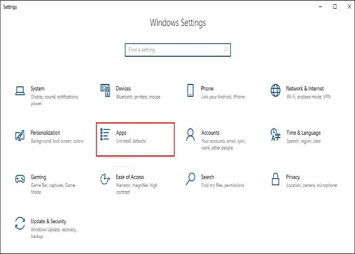Maximize the Settings window
The image size is (355, 254).
(335, 7)
